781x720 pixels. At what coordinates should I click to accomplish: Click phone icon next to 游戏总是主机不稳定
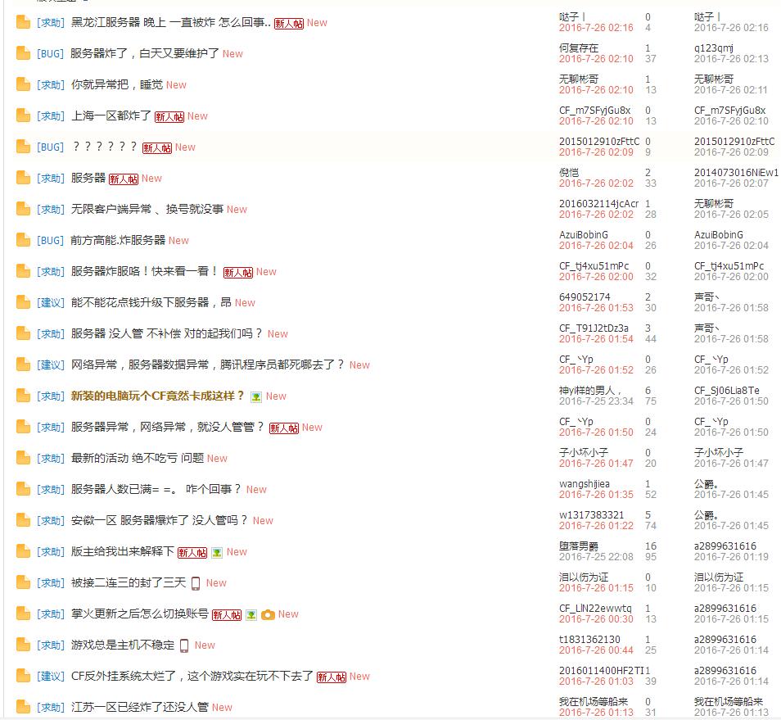point(184,645)
